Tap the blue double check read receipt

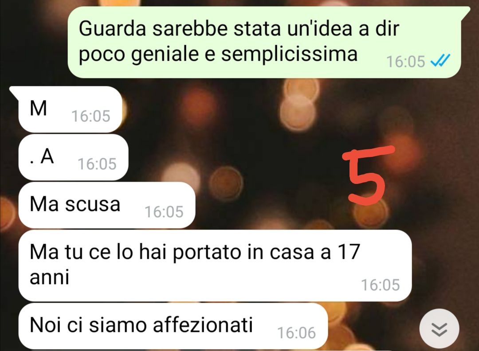(440, 60)
